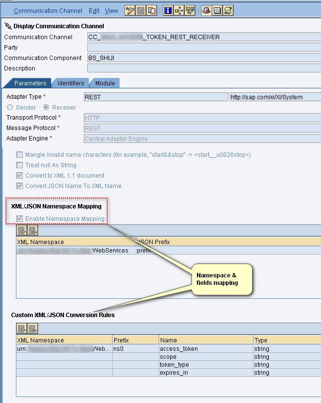Click the save diskette toolbar icon
Screen dimensions: 321x403
(x=141, y=10)
